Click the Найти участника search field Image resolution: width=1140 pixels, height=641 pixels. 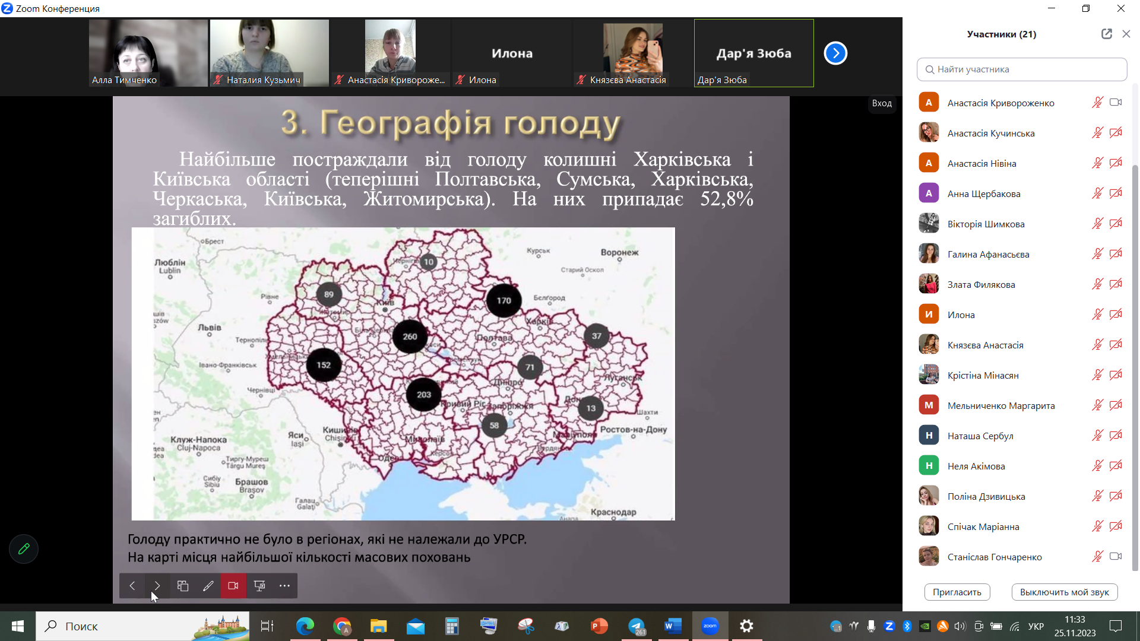(1021, 69)
